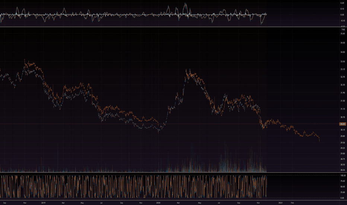347x205 pixels.
Task: Click the 29.00 price axis label
Action: 343,154
